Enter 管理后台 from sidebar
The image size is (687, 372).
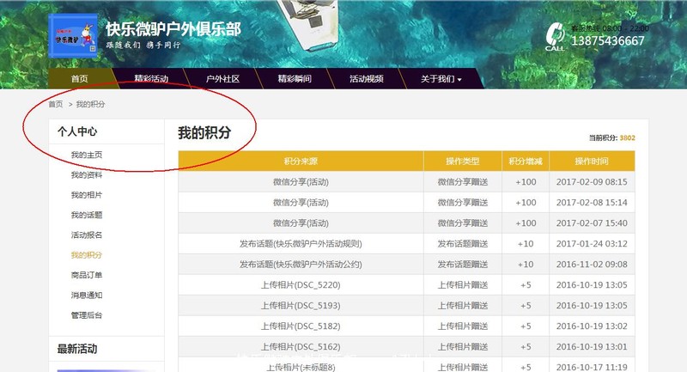(87, 315)
